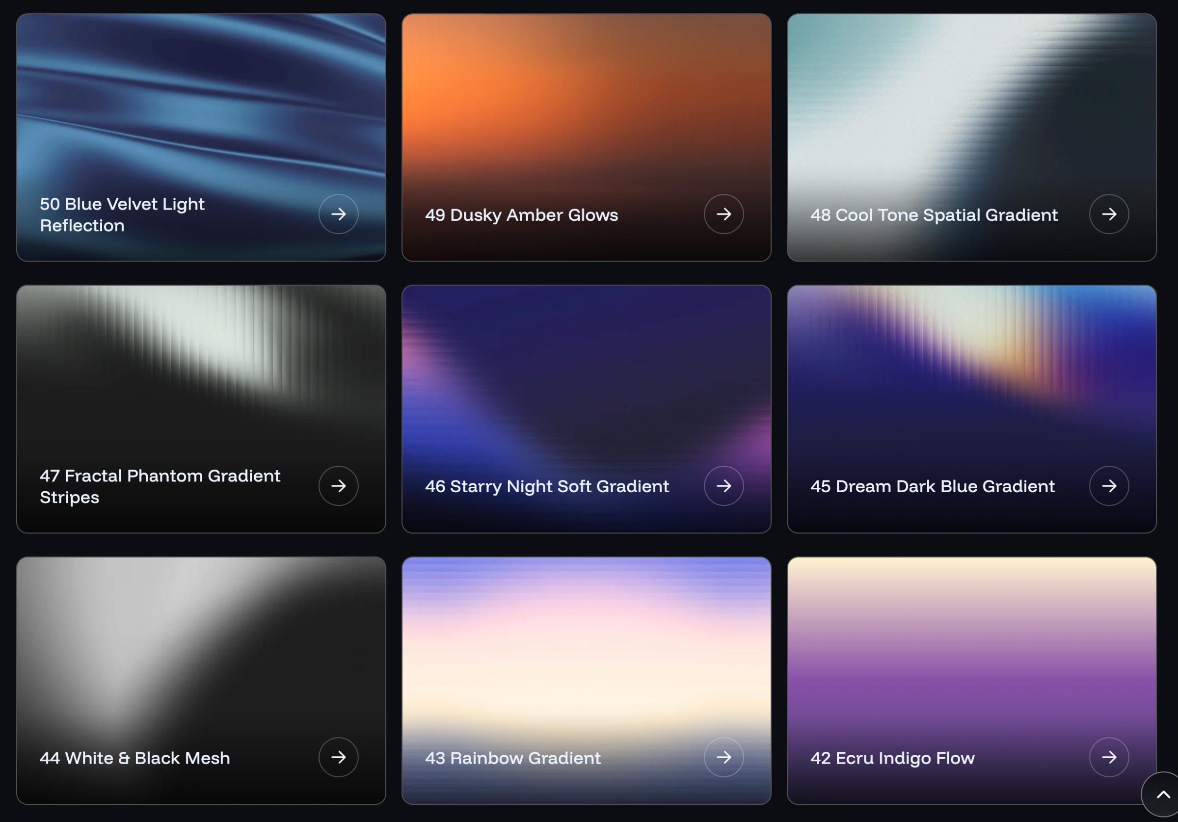This screenshot has height=822, width=1178.
Task: Click the arrow icon on Starry Night Soft Gradient
Action: tap(724, 486)
